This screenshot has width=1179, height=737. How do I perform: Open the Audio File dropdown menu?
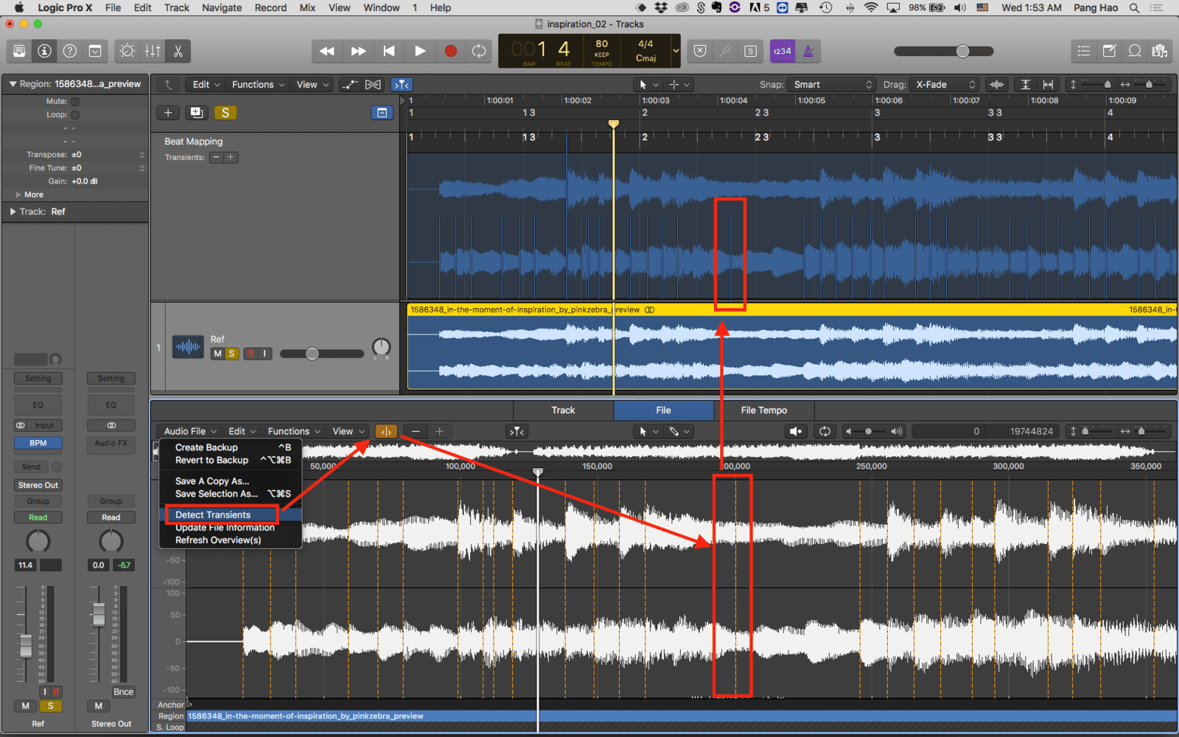point(189,432)
